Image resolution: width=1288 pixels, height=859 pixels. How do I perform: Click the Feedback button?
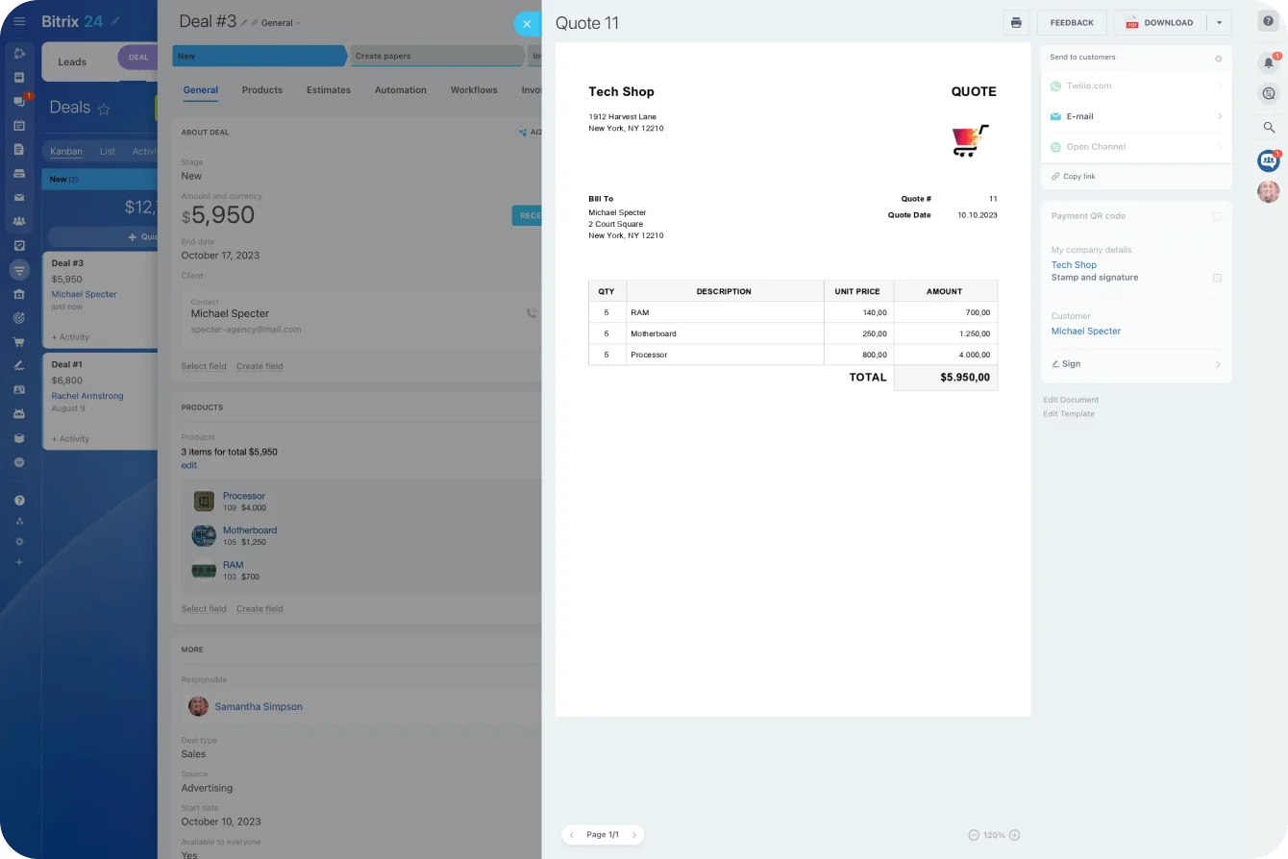1071,23
